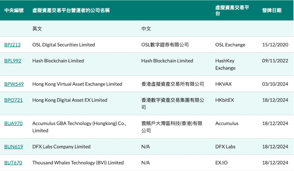
Task: Click the 發牌日期 column header
Action: (x=272, y=10)
